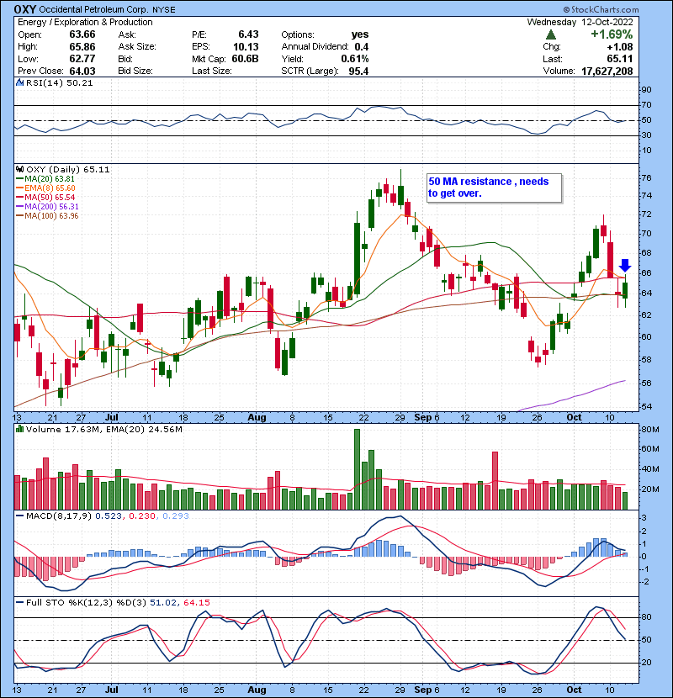The height and width of the screenshot is (698, 673).
Task: Click Aug on the price panel date axis
Action: [257, 418]
